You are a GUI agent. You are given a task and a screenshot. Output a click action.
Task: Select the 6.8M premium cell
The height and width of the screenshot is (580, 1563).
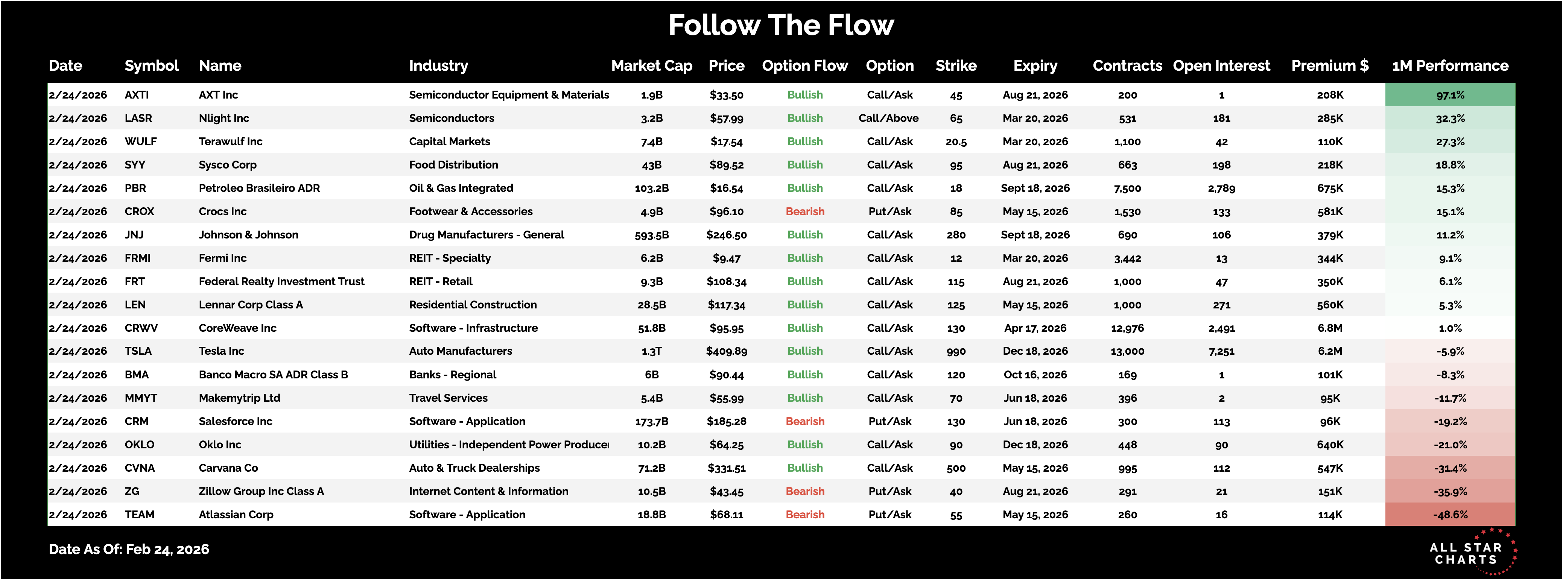pos(1329,328)
